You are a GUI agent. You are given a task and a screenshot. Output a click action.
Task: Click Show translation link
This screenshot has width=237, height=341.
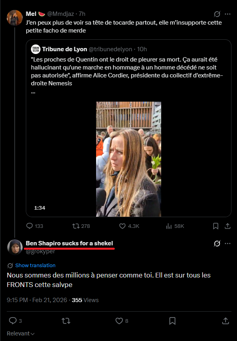(35, 265)
